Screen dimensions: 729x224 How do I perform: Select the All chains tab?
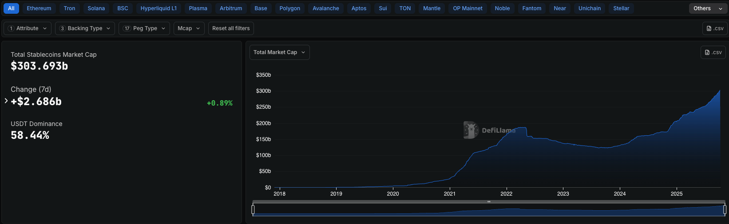click(11, 8)
